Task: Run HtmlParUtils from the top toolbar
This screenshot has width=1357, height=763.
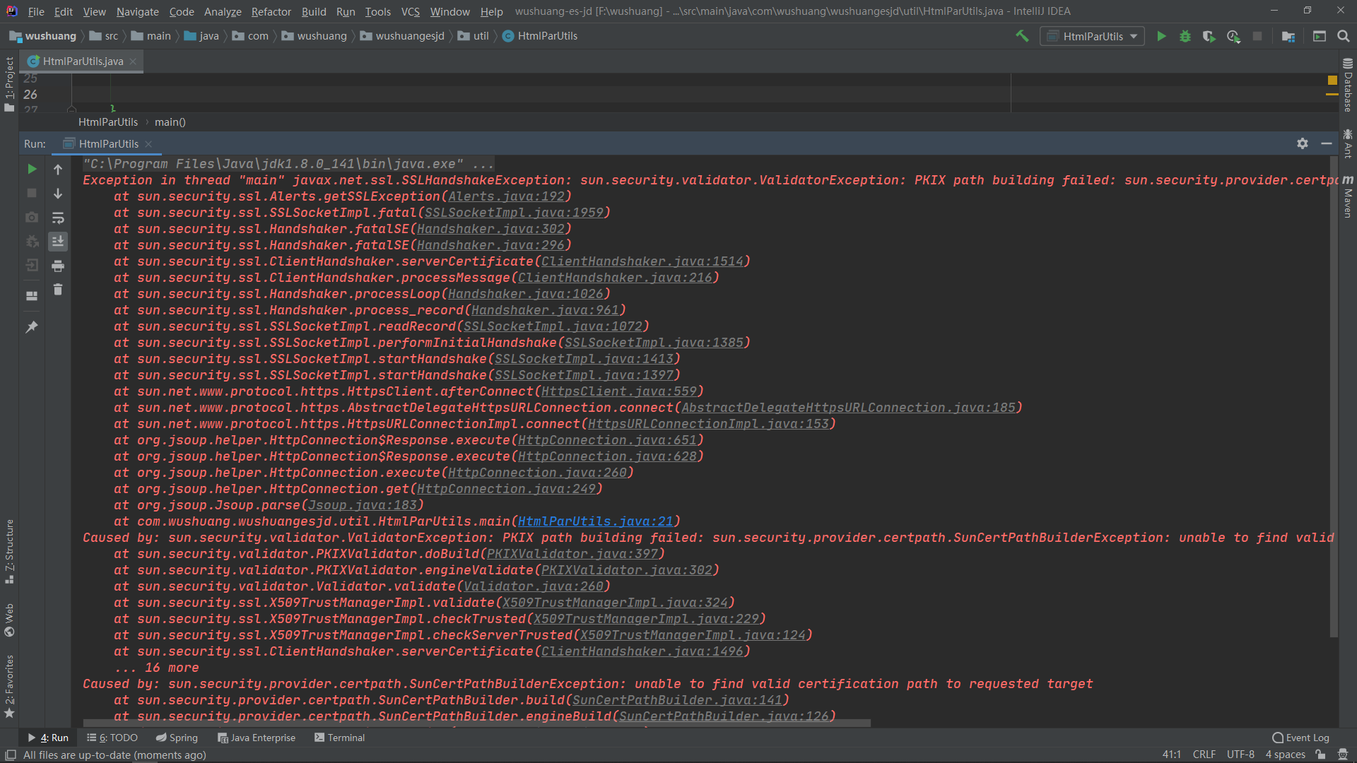Action: pos(1161,36)
